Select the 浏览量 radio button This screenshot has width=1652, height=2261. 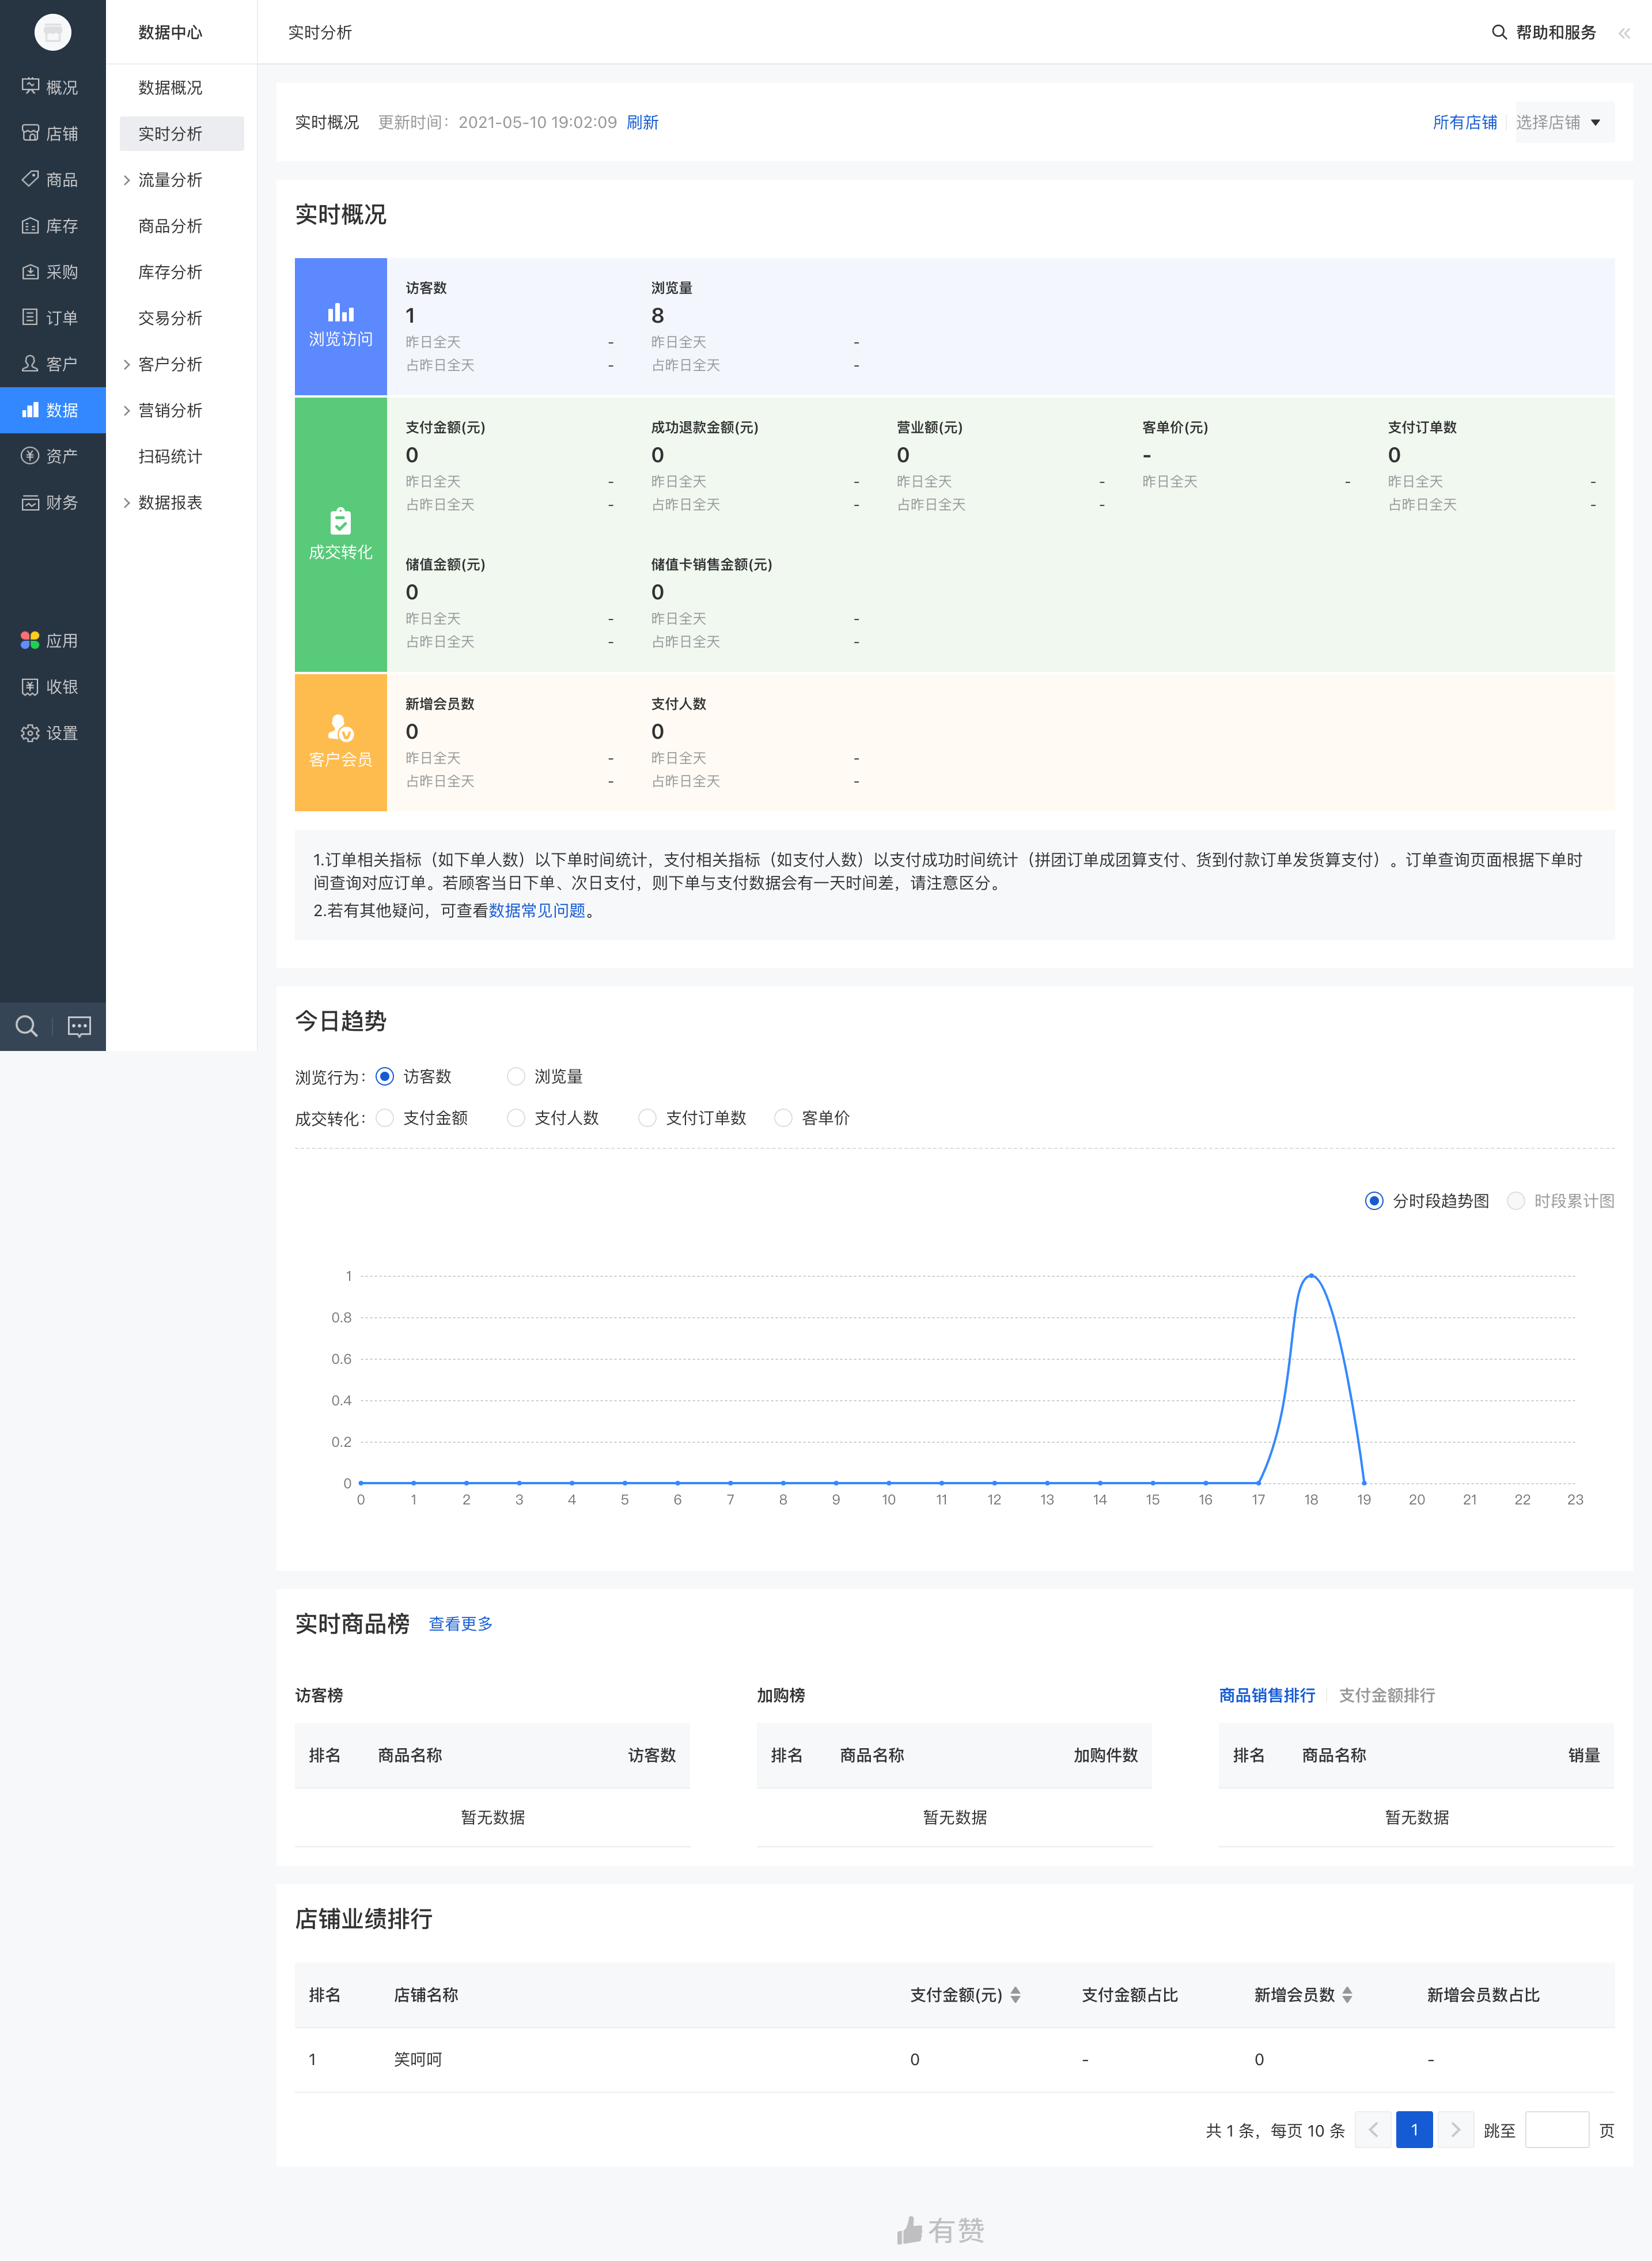point(516,1076)
